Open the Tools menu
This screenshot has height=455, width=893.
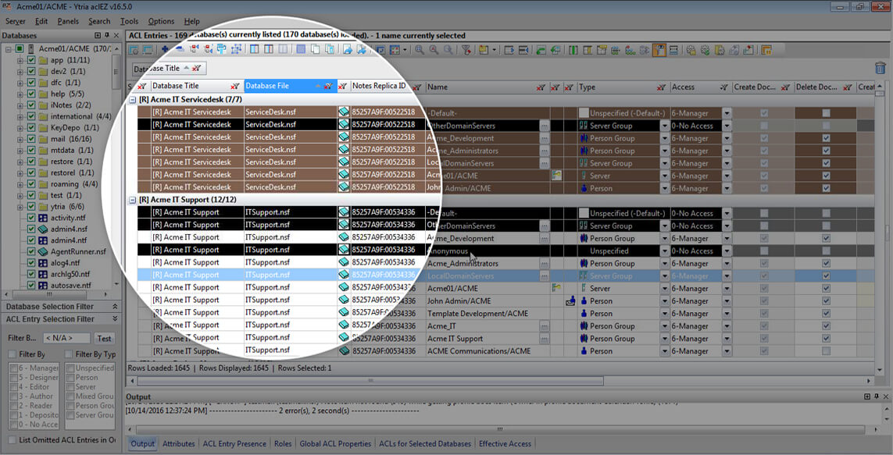pyautogui.click(x=129, y=21)
